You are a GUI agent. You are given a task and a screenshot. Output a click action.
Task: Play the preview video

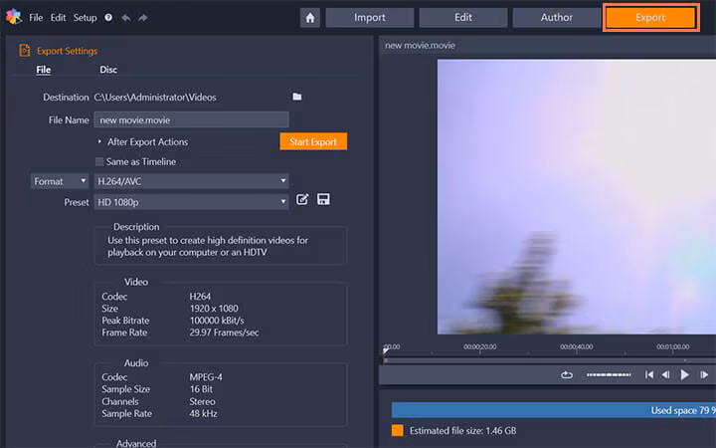pos(684,375)
